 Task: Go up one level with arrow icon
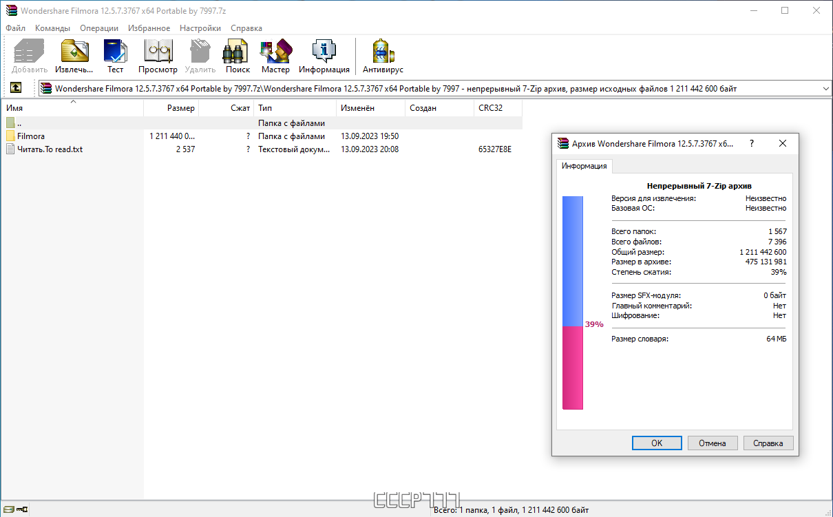click(17, 88)
